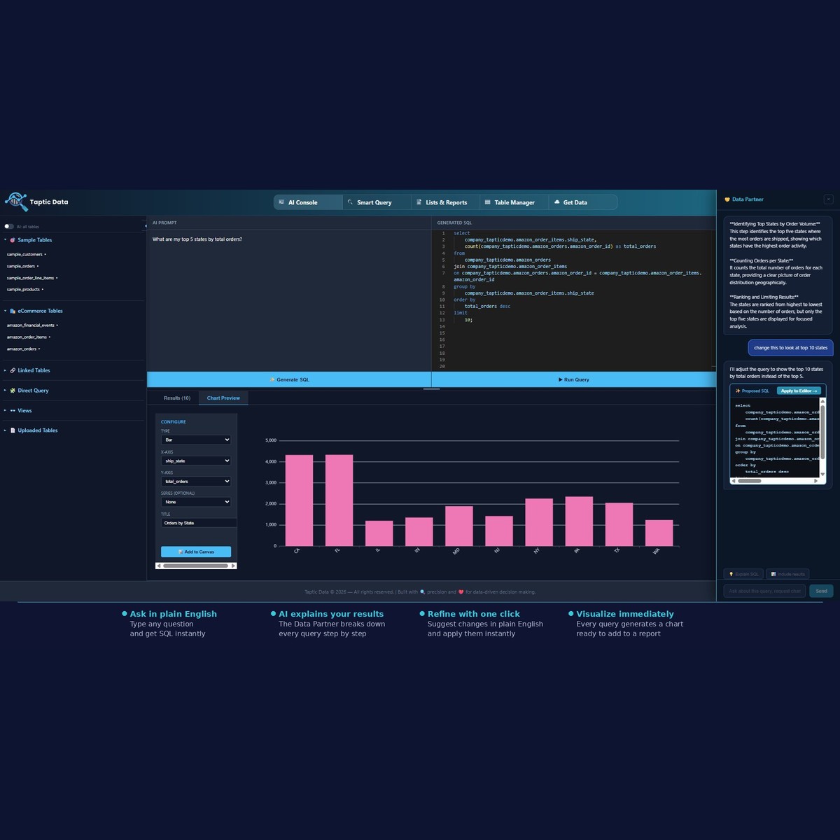
Task: Click the chart Title input field
Action: point(199,523)
